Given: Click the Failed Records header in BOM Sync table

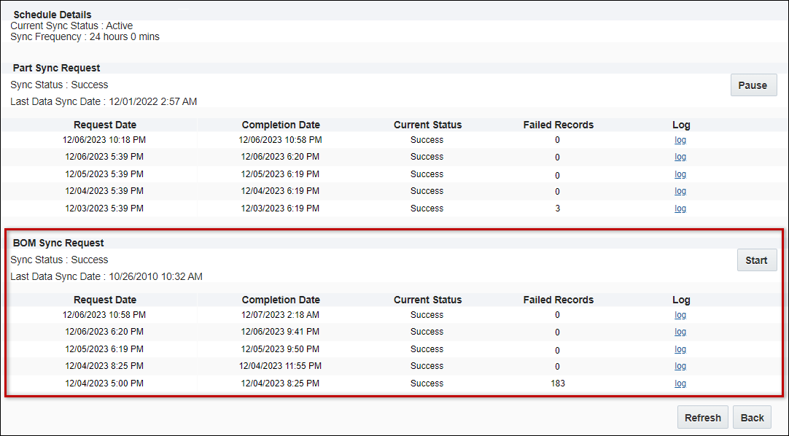Looking at the screenshot, I should click(557, 300).
